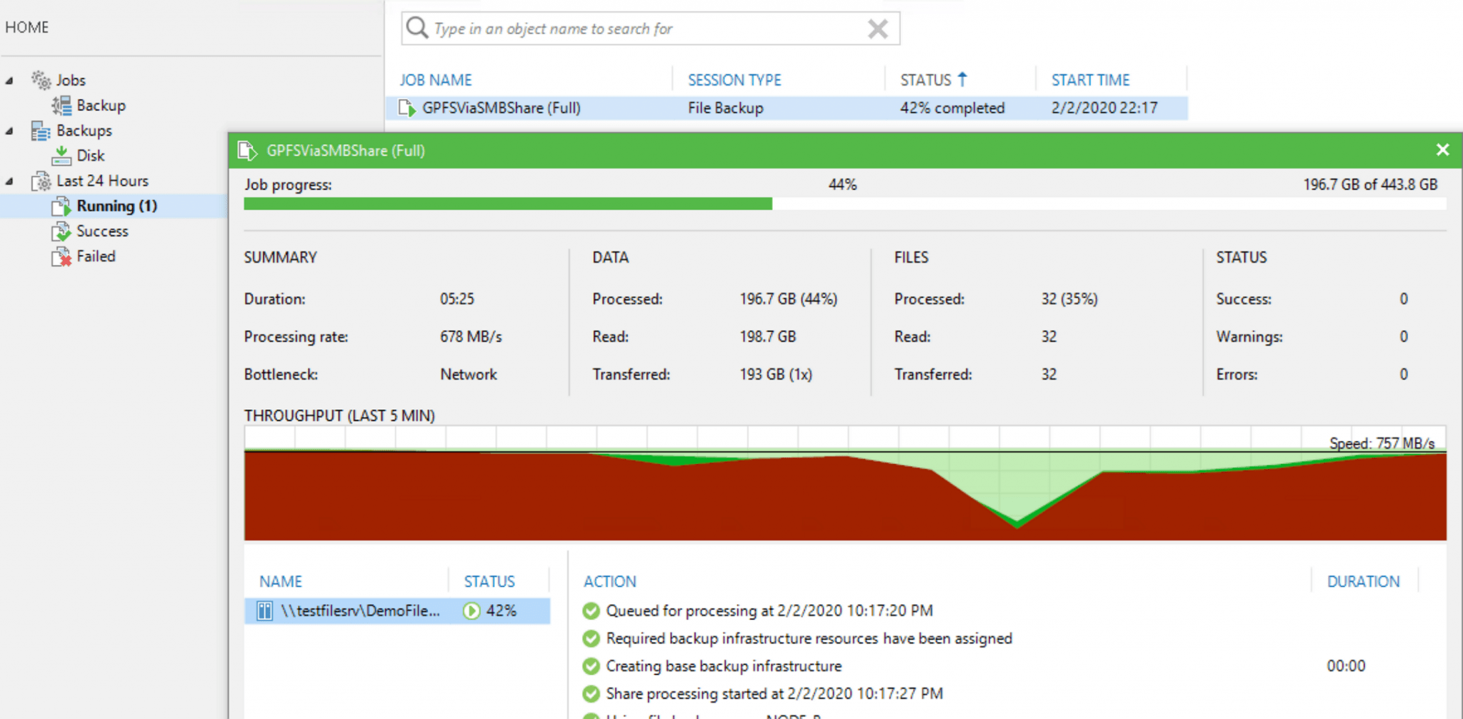Click the Running (1) status icon
Viewport: 1463px width, 719px height.
[62, 206]
